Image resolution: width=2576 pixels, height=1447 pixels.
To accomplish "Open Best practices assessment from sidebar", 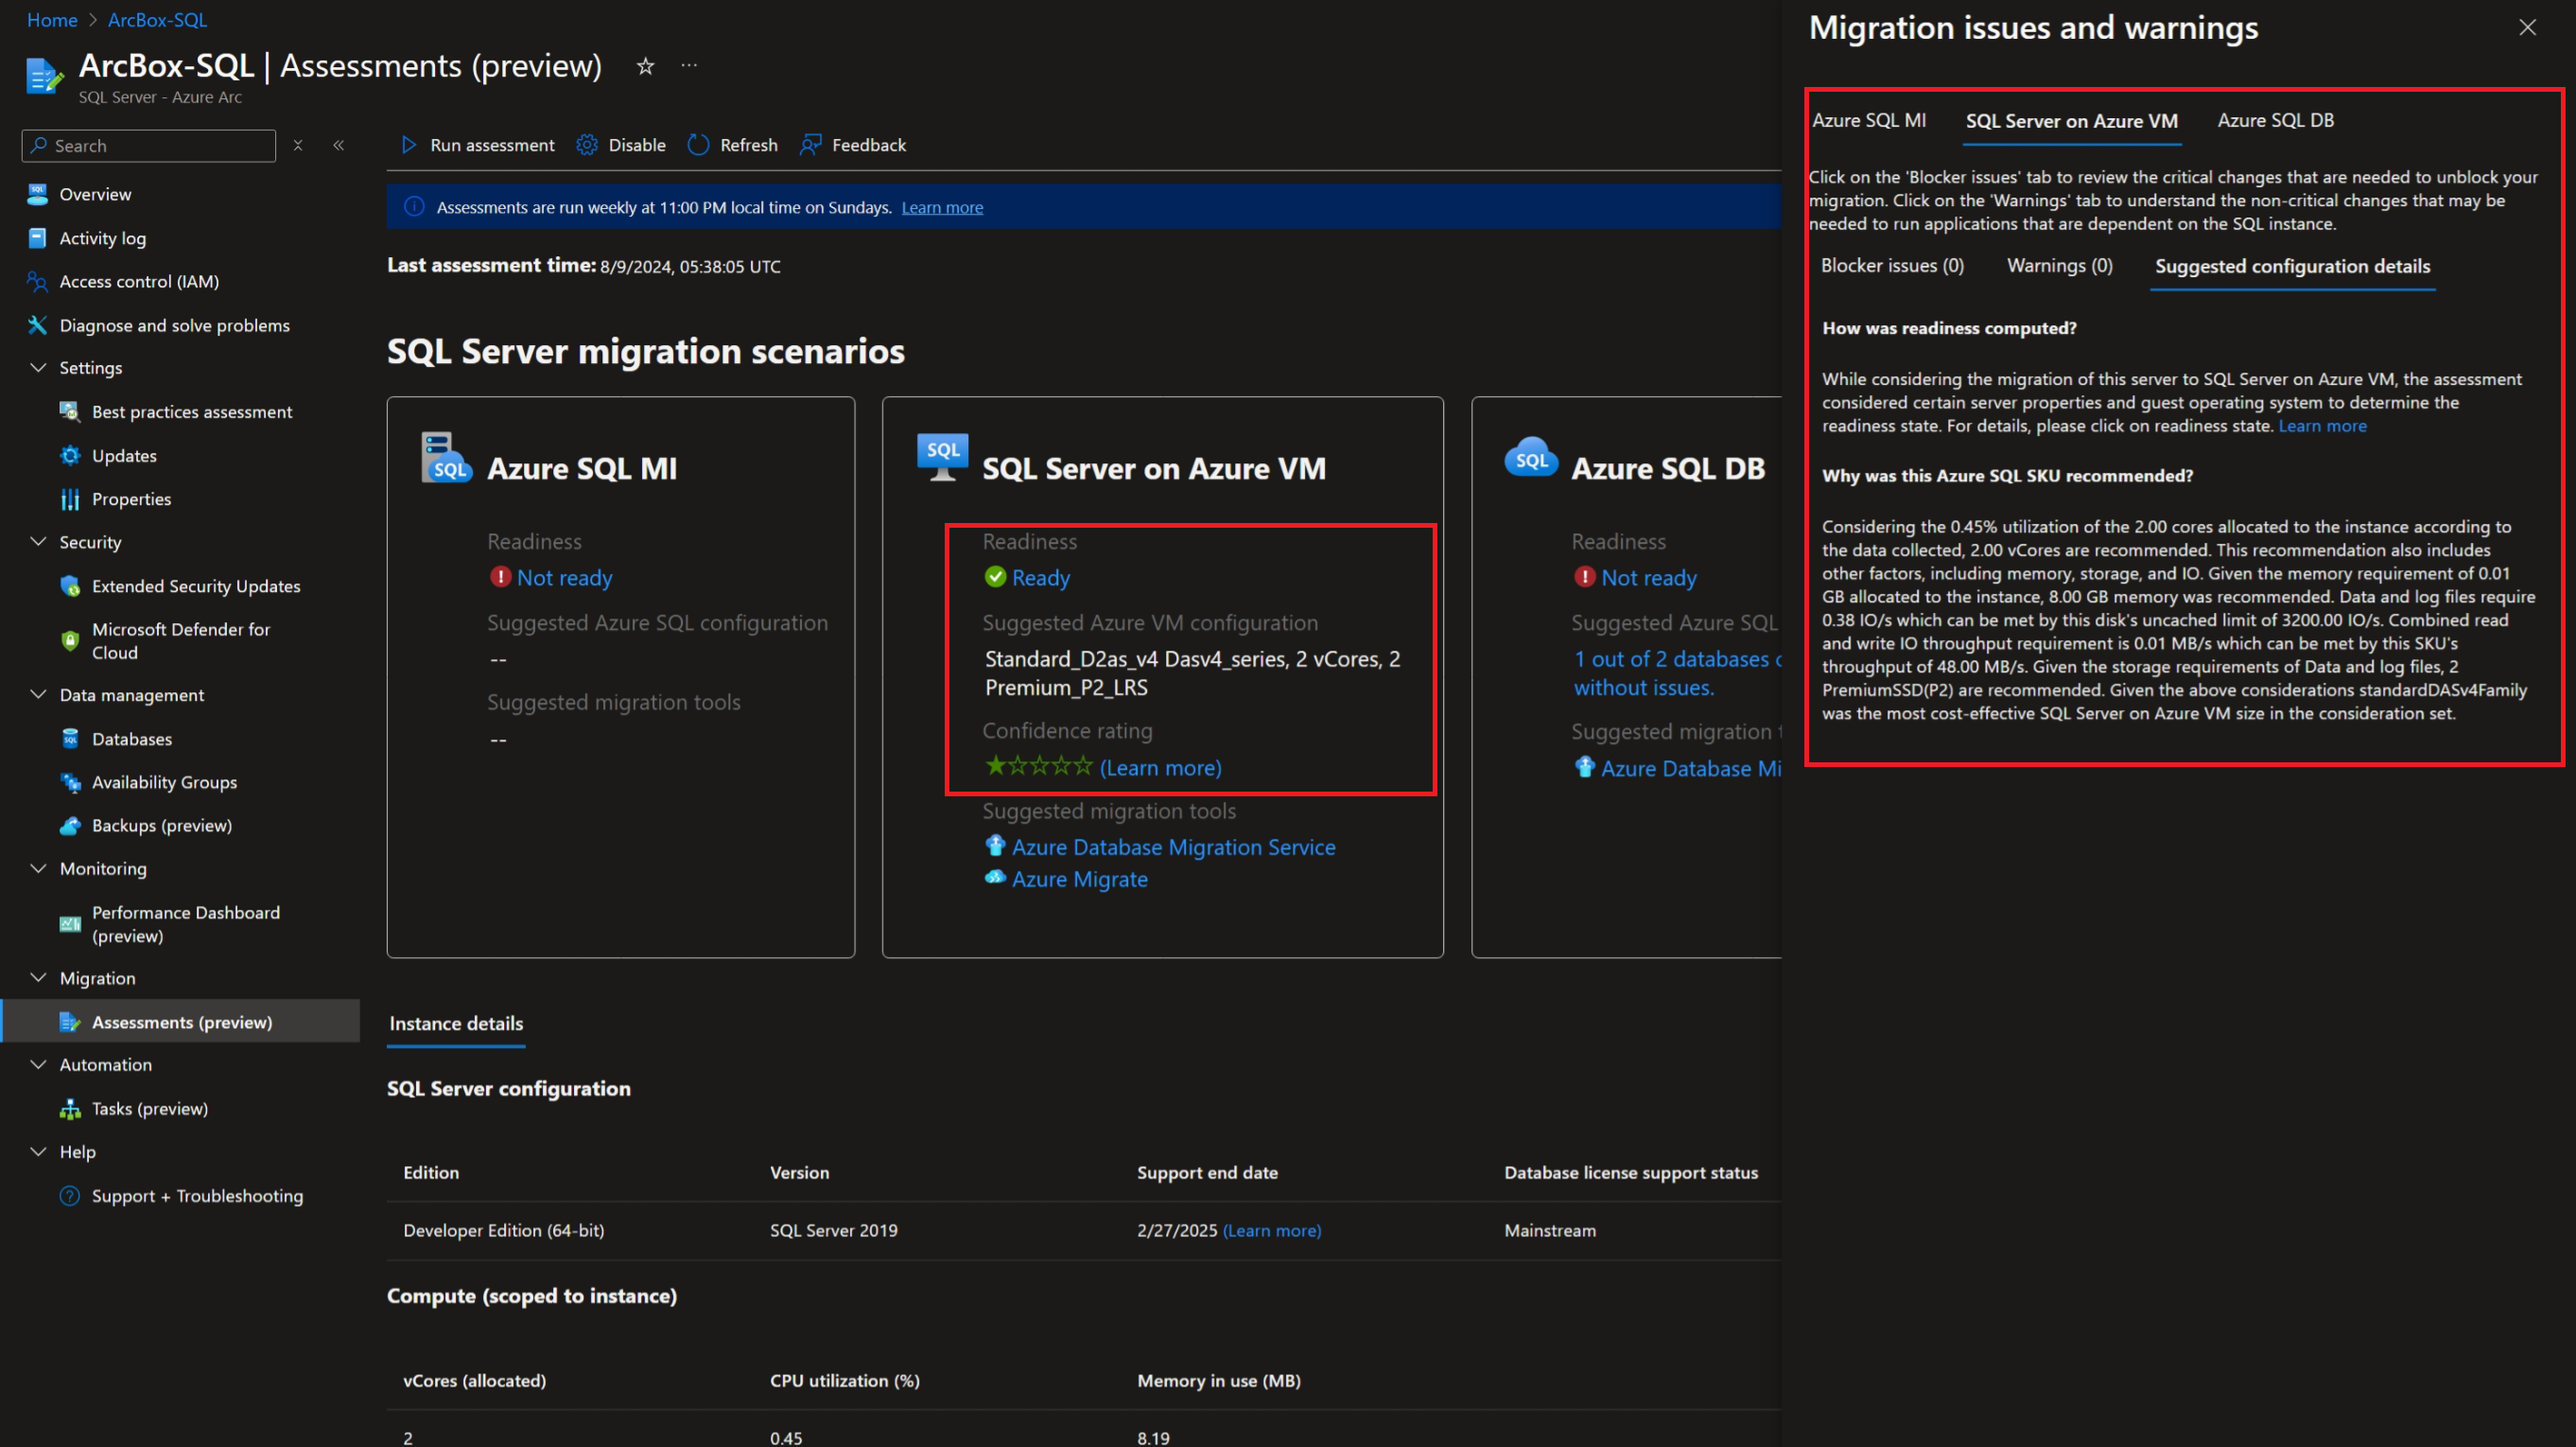I will tap(191, 412).
